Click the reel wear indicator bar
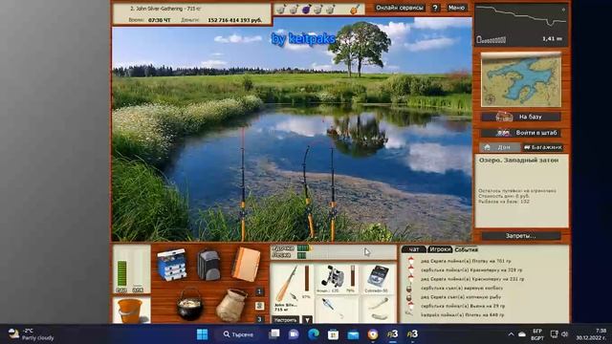612x344 pixels. pyautogui.click(x=353, y=276)
